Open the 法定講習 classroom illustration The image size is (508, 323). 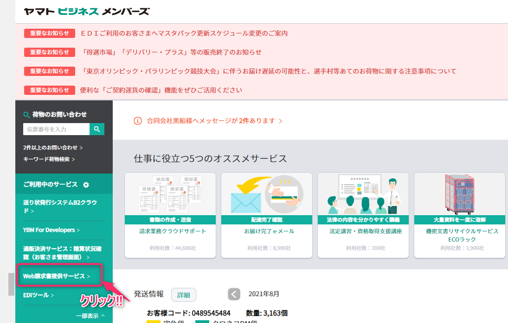coord(363,194)
